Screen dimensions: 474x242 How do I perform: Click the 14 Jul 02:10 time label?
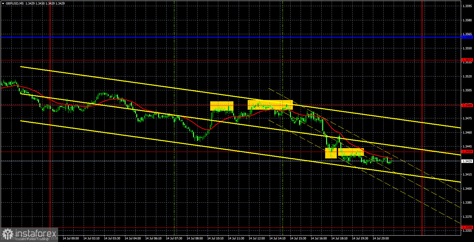[91, 238]
